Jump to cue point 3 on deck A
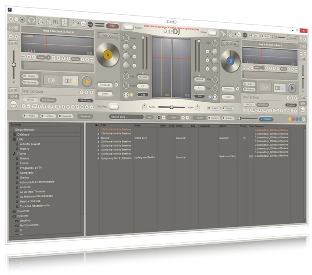Viewport: 312px width, 275px height. tap(58, 58)
